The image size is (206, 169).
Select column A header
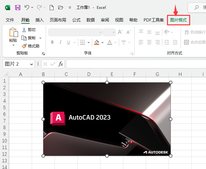(21, 74)
